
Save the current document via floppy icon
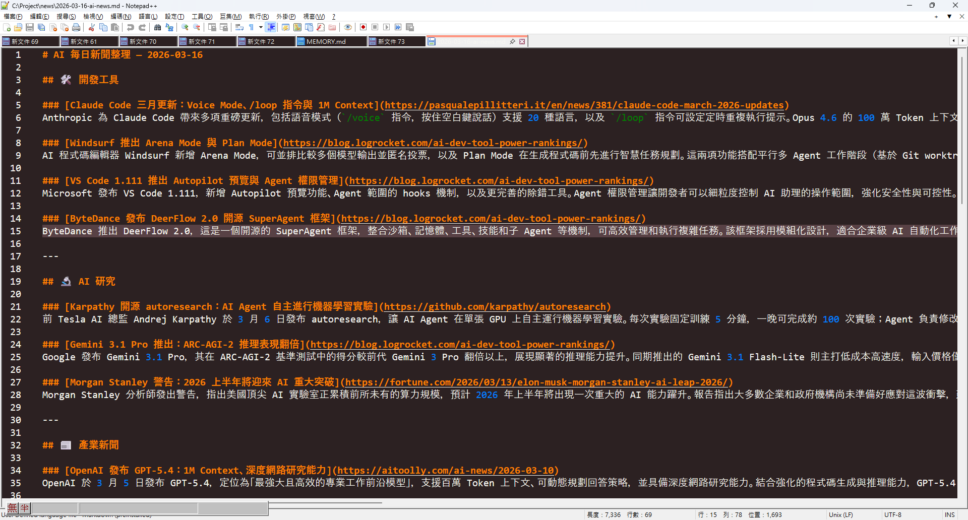click(x=30, y=28)
